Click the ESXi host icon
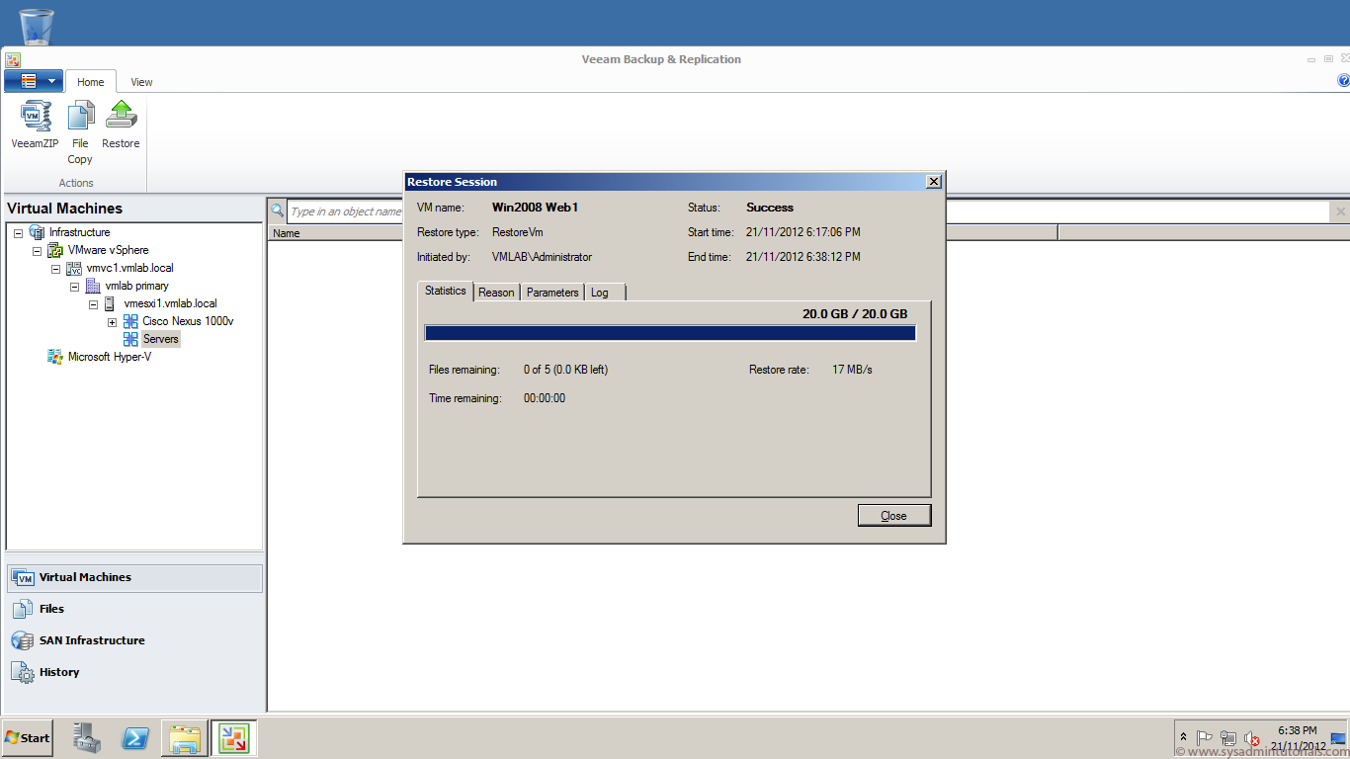The image size is (1350, 759). 110,303
